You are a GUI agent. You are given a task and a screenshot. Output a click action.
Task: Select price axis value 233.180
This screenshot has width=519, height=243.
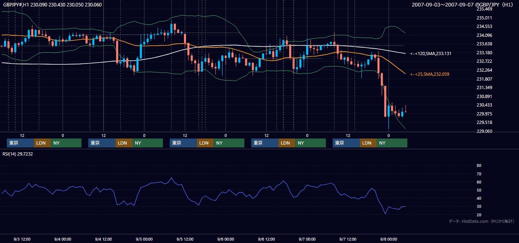[484, 53]
